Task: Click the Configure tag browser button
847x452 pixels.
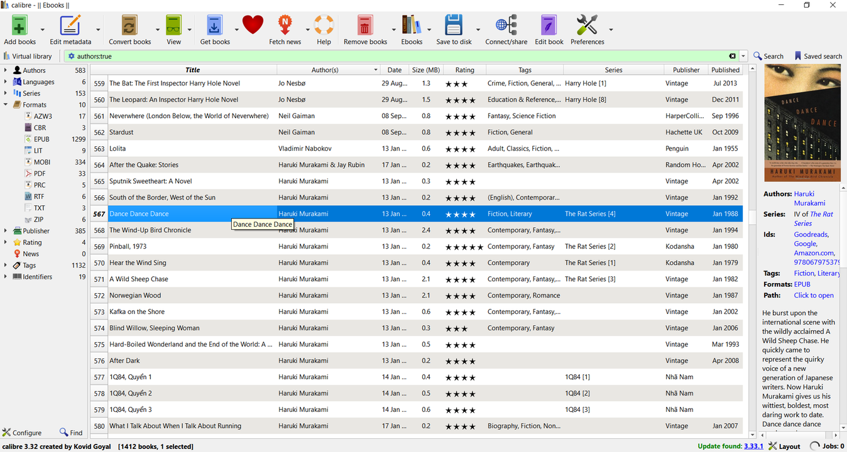Action: click(x=22, y=433)
